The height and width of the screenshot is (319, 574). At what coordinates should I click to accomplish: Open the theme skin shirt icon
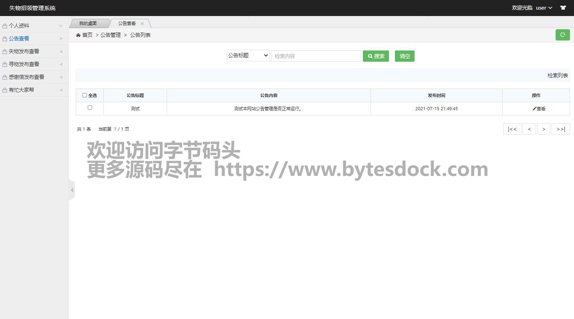pyautogui.click(x=563, y=8)
